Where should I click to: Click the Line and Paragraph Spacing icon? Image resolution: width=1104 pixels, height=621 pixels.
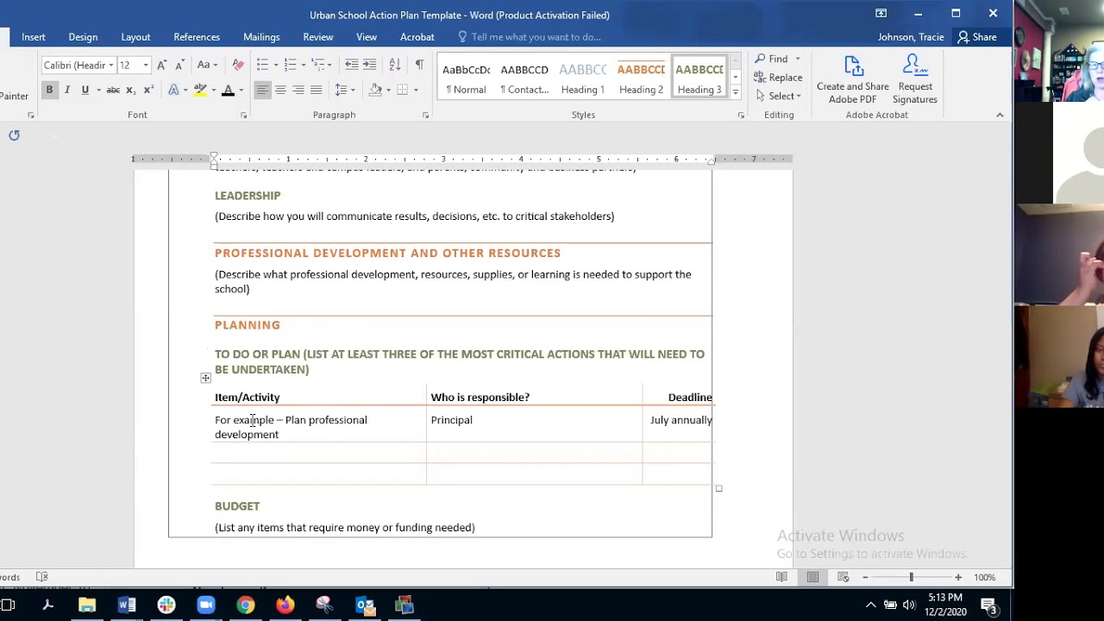pyautogui.click(x=342, y=90)
